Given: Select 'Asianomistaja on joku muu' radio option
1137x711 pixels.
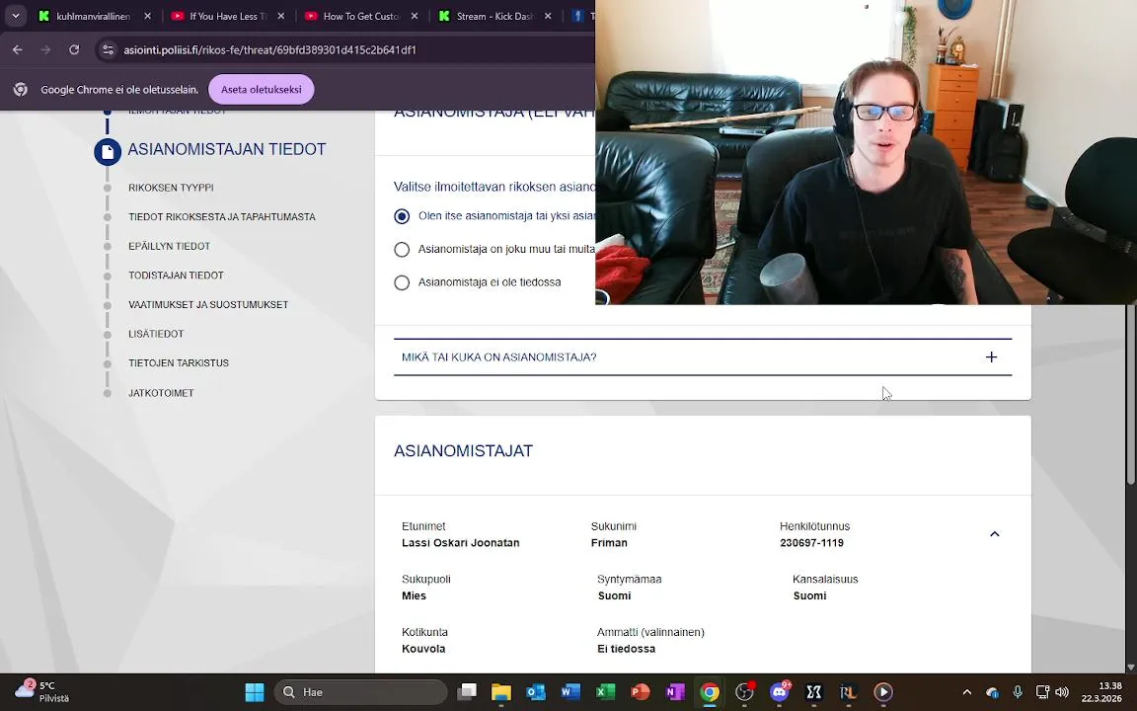Looking at the screenshot, I should click(x=402, y=250).
